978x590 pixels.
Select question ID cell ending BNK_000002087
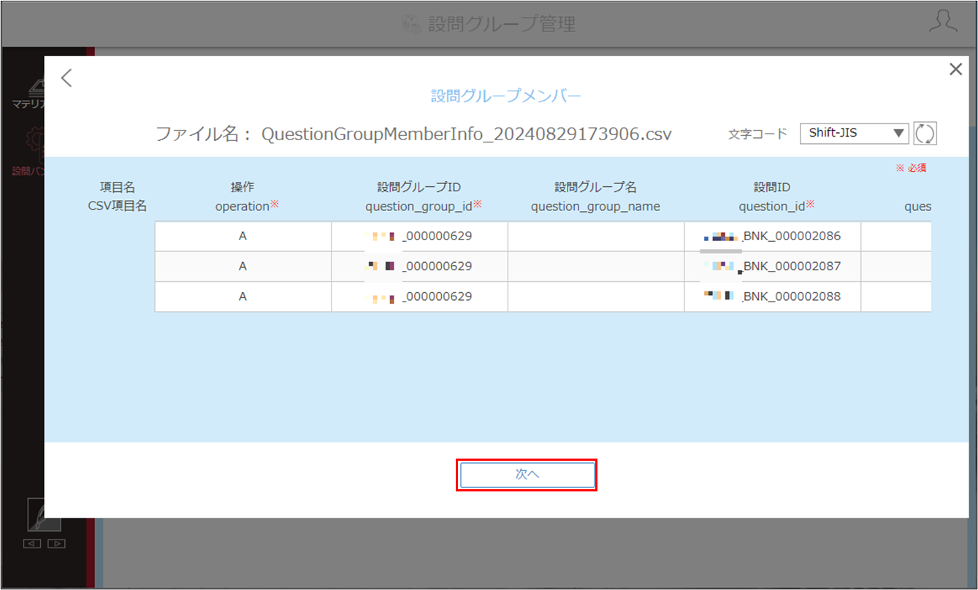(773, 267)
